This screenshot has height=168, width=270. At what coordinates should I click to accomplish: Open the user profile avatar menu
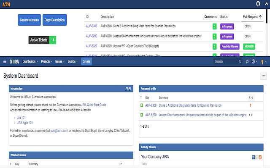click(x=263, y=61)
